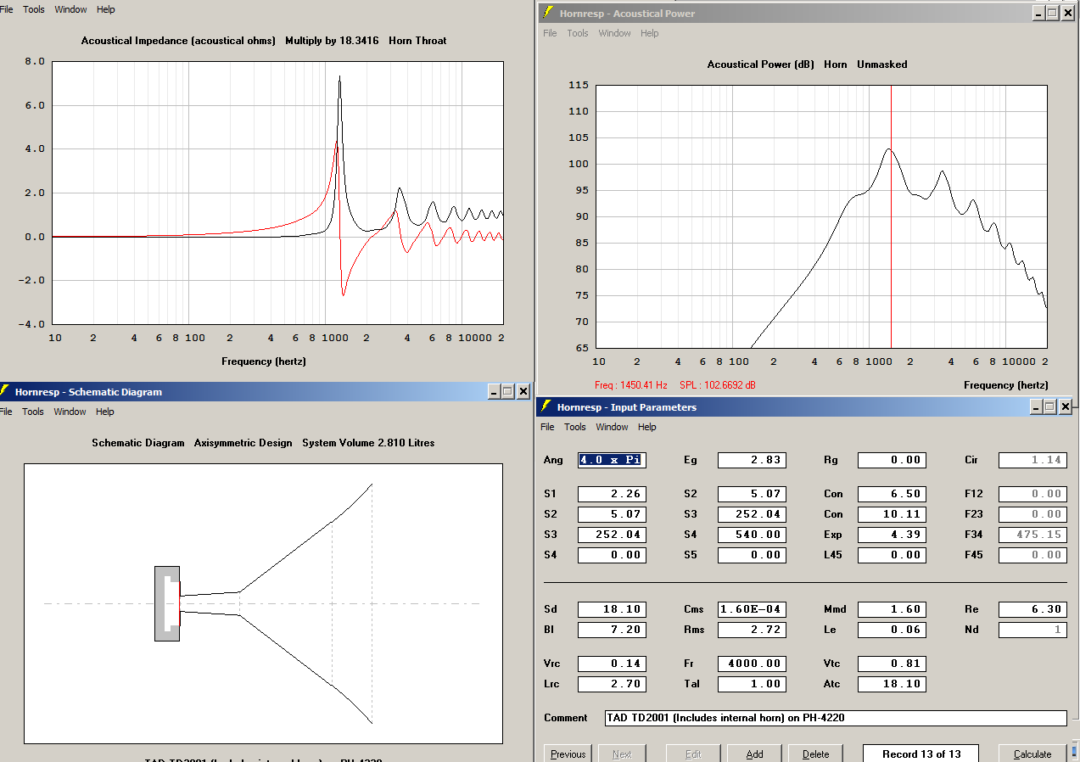Click the Delete record button
This screenshot has height=762, width=1080.
pyautogui.click(x=815, y=754)
